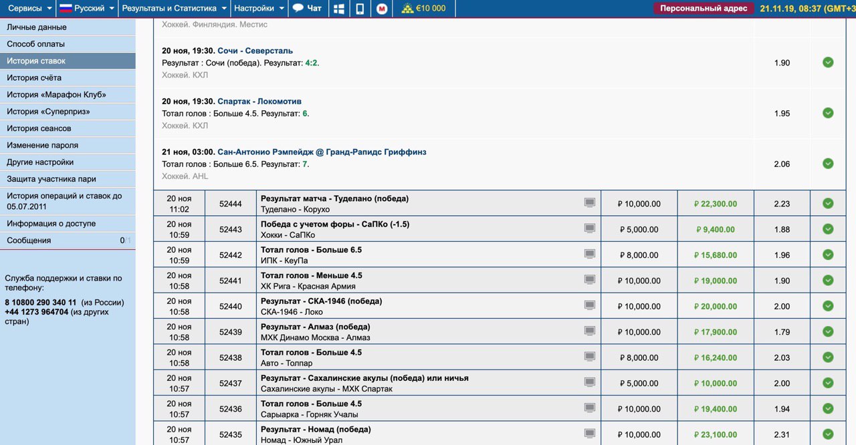Open Изменение пароля in sidebar menu
This screenshot has width=856, height=445.
[43, 145]
